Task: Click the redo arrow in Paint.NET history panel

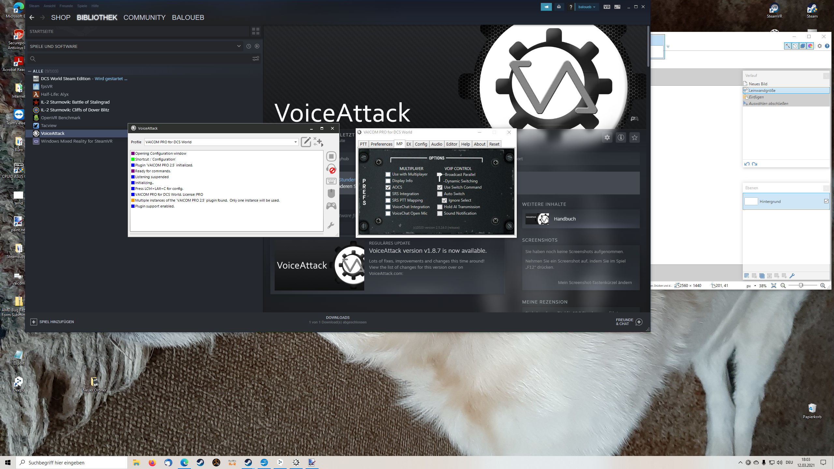Action: pyautogui.click(x=755, y=164)
